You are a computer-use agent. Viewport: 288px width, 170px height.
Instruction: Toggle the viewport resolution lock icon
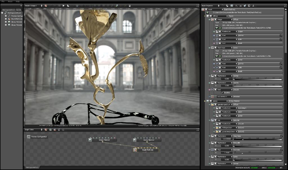click(x=130, y=6)
